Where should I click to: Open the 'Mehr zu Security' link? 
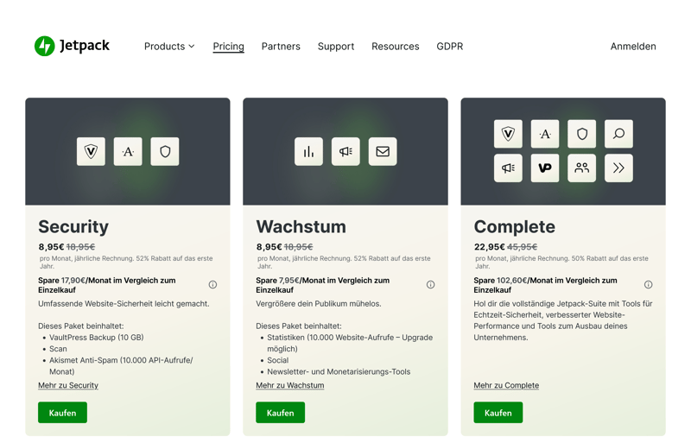68,385
